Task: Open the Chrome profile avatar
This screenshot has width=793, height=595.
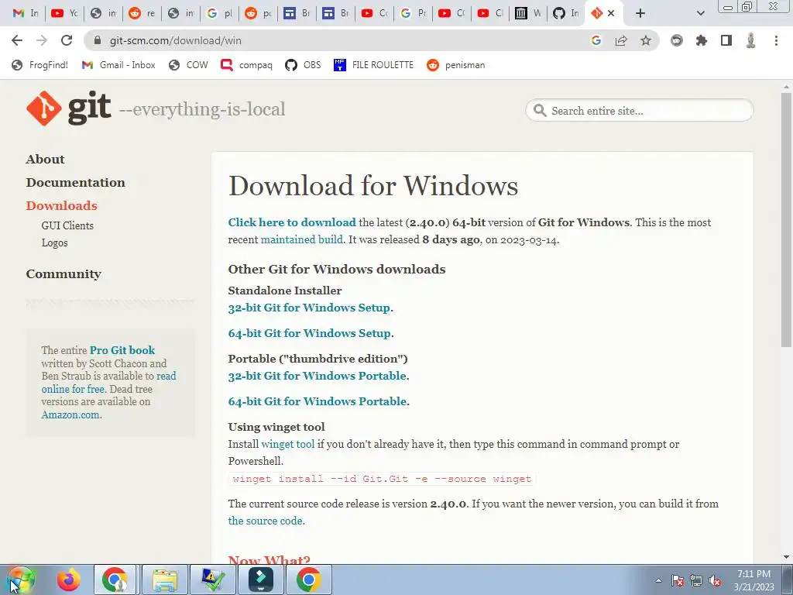Action: tap(751, 40)
